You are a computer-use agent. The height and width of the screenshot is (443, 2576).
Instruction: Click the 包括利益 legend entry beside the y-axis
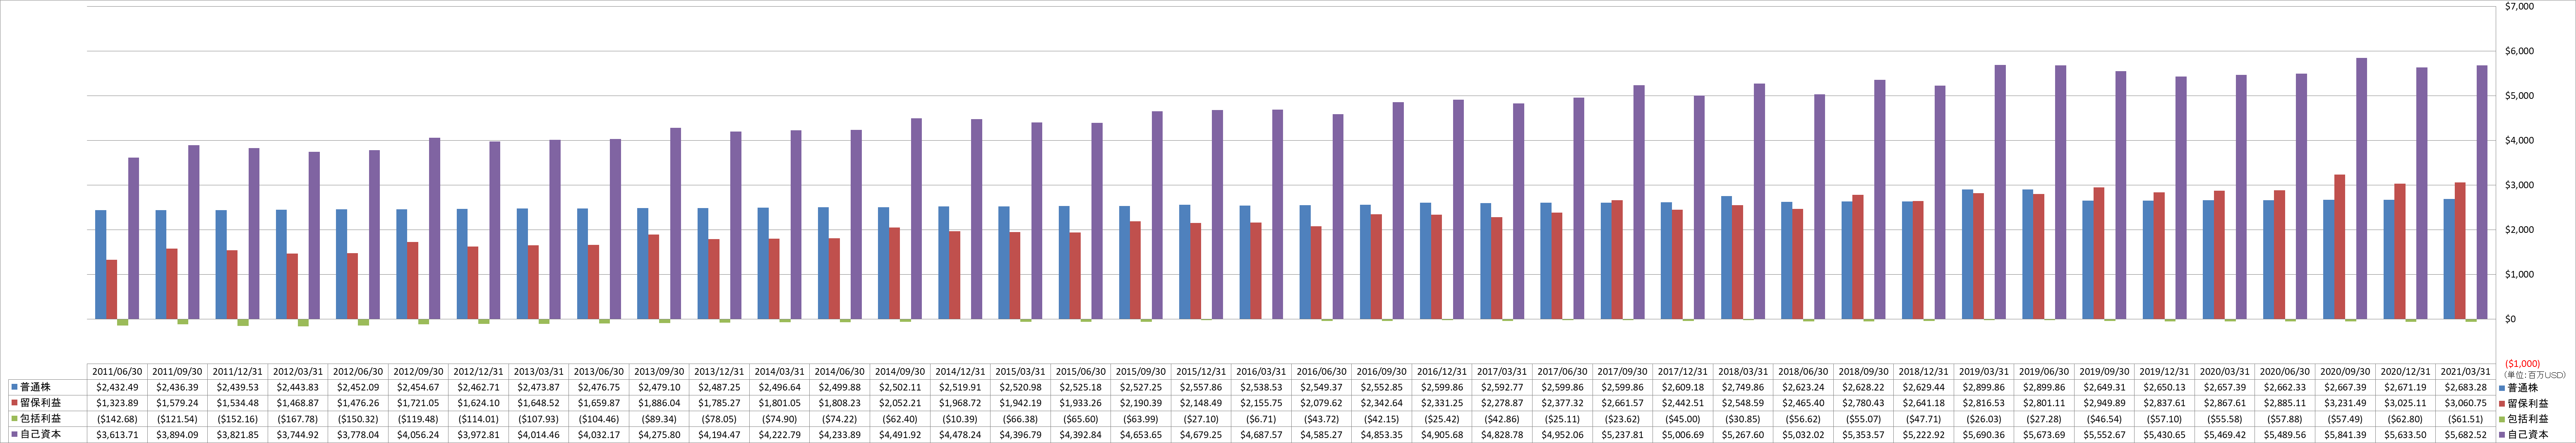(x=2523, y=419)
